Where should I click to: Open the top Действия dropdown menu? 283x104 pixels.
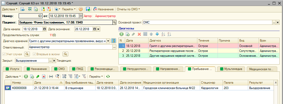(10, 9)
